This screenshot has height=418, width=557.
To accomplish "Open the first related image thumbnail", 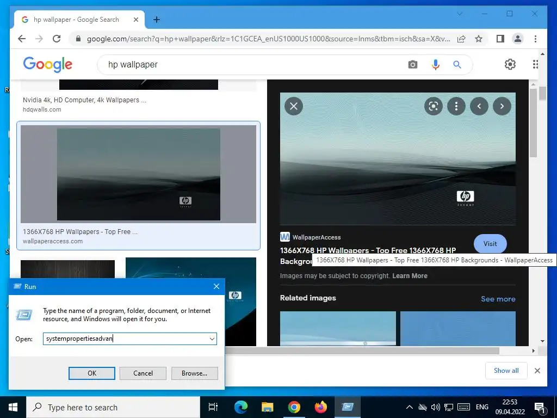I will [338, 328].
